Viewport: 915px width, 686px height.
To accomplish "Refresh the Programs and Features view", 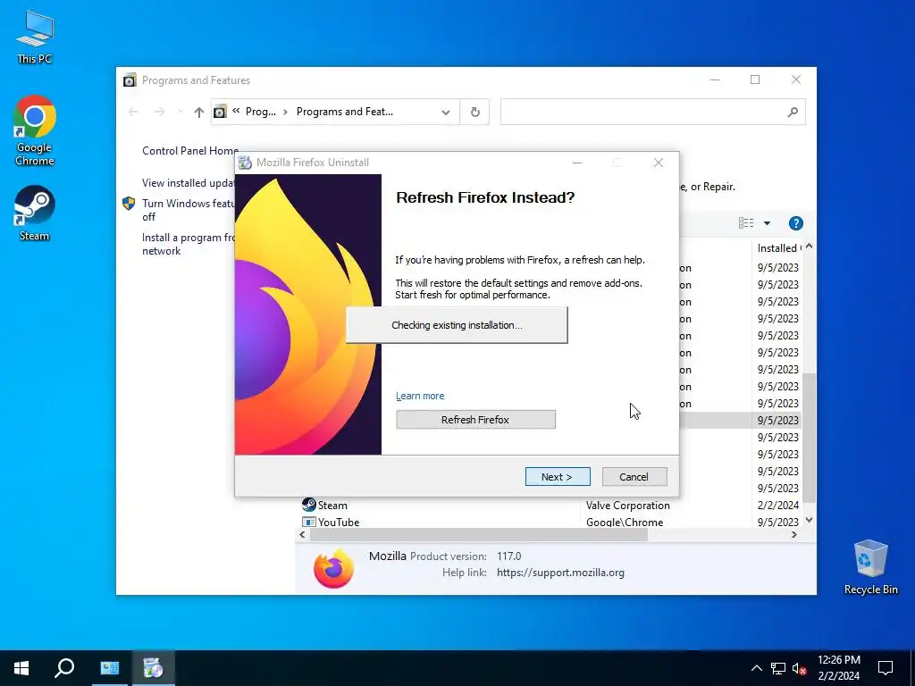I will point(475,112).
